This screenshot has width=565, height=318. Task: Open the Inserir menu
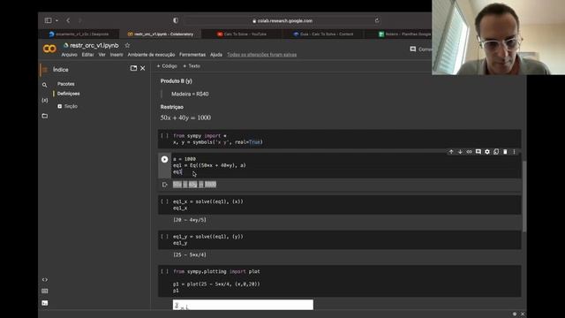point(117,55)
